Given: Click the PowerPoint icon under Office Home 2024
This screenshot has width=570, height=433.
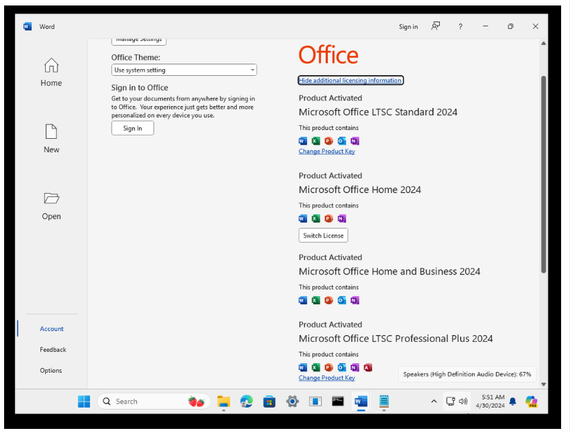Looking at the screenshot, I should [328, 218].
